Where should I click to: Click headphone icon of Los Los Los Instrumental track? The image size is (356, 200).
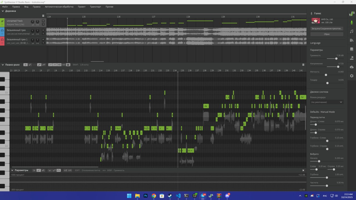[2, 30]
